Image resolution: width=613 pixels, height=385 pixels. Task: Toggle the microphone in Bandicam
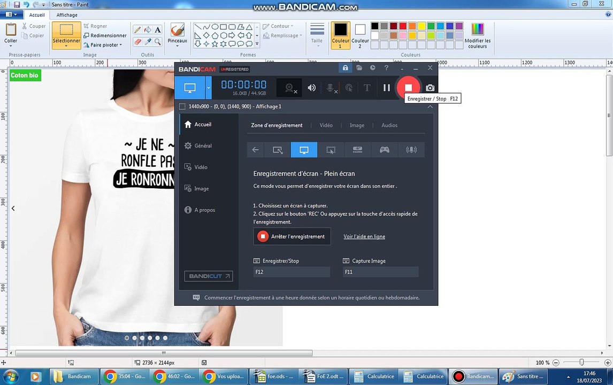click(x=331, y=88)
